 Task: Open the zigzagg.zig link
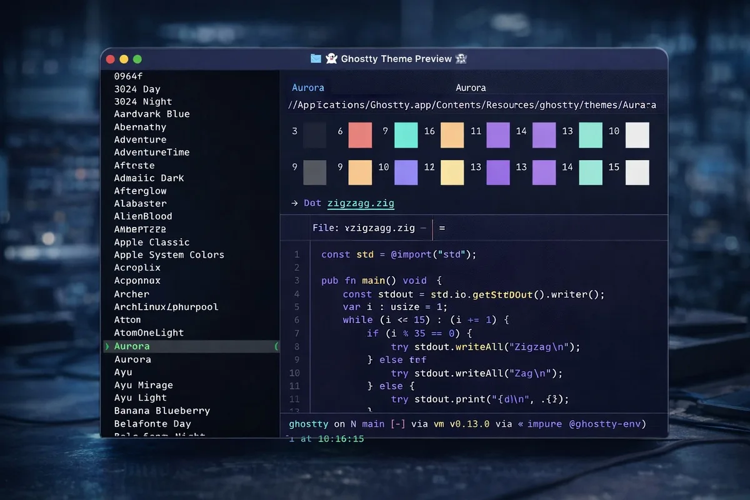(x=361, y=202)
